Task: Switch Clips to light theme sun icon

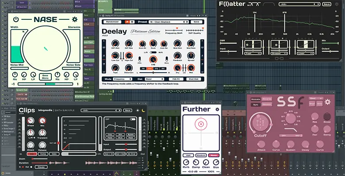Action: (x=138, y=110)
